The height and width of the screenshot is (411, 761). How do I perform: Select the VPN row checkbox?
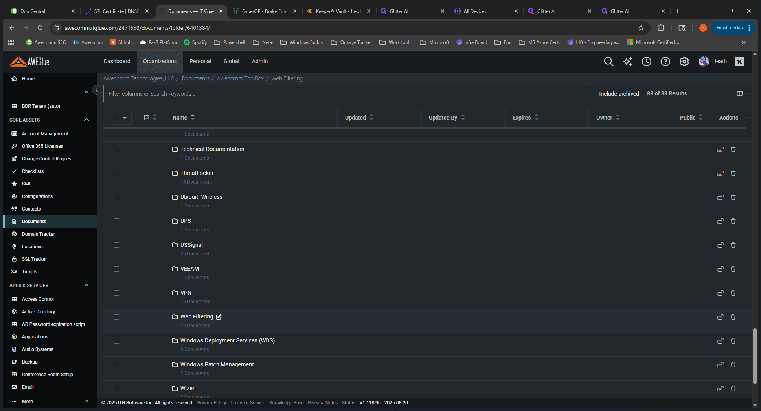[x=117, y=293]
